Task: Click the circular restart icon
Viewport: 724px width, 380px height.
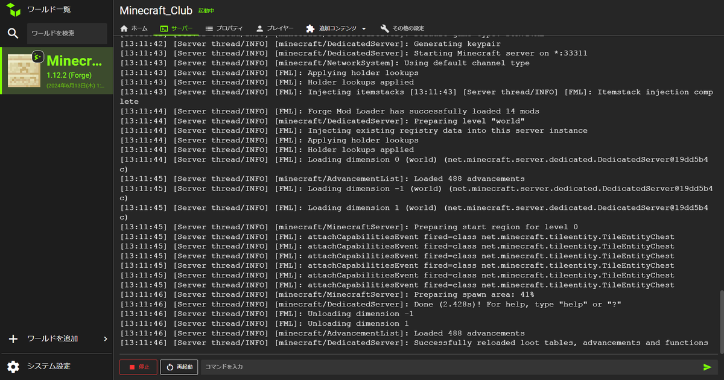Action: tap(170, 367)
